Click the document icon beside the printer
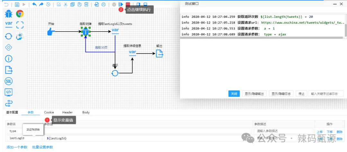Screen dimensions: 347x152 (97, 4)
